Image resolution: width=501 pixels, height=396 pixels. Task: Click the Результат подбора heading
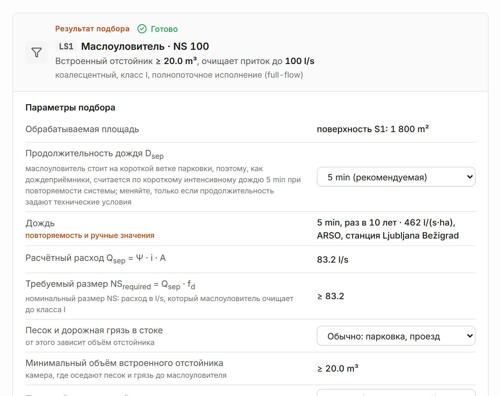pos(92,29)
